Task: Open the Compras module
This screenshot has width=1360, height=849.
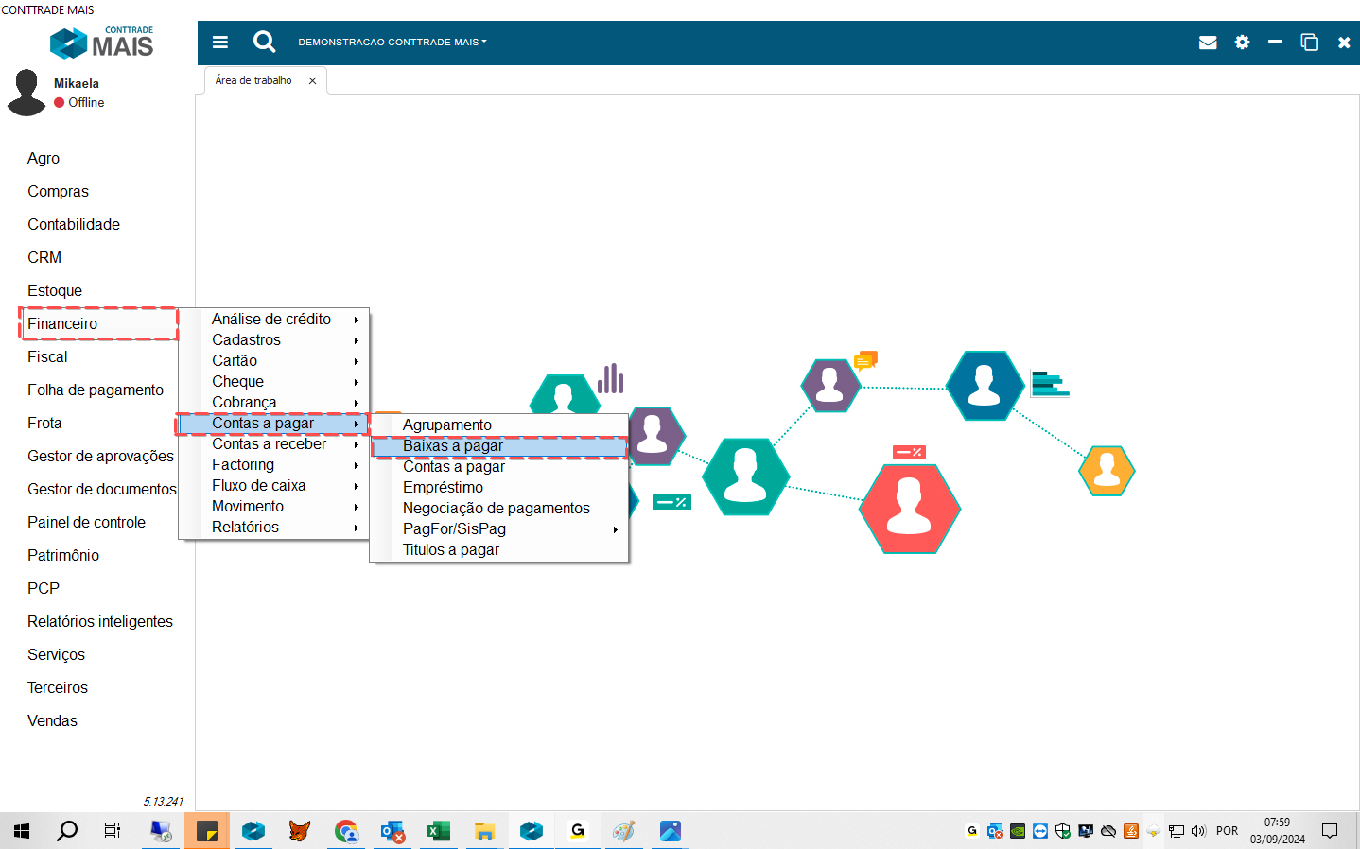Action: (x=58, y=192)
